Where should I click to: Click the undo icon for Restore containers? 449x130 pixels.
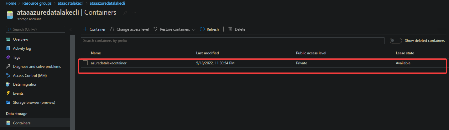point(155,29)
